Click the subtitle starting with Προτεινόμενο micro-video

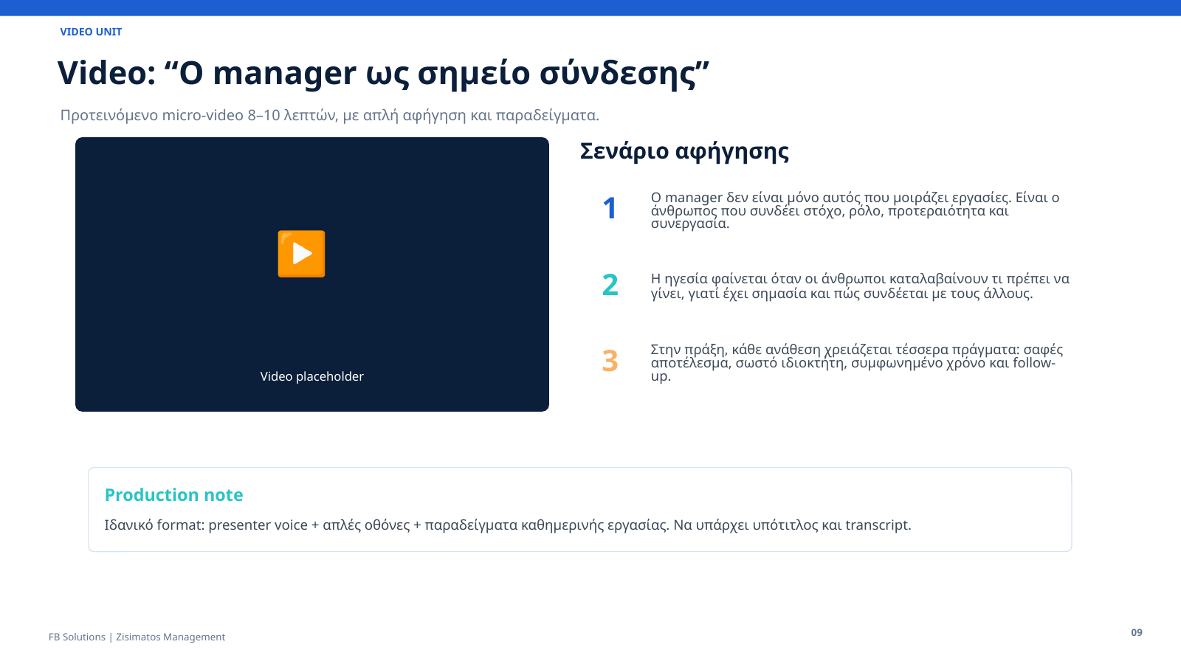tap(330, 115)
